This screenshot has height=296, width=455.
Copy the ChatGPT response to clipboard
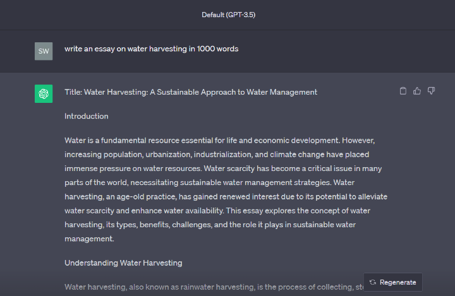click(403, 91)
